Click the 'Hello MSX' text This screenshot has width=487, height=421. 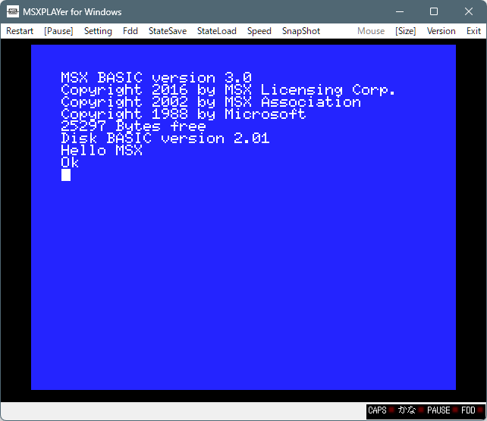point(102,151)
